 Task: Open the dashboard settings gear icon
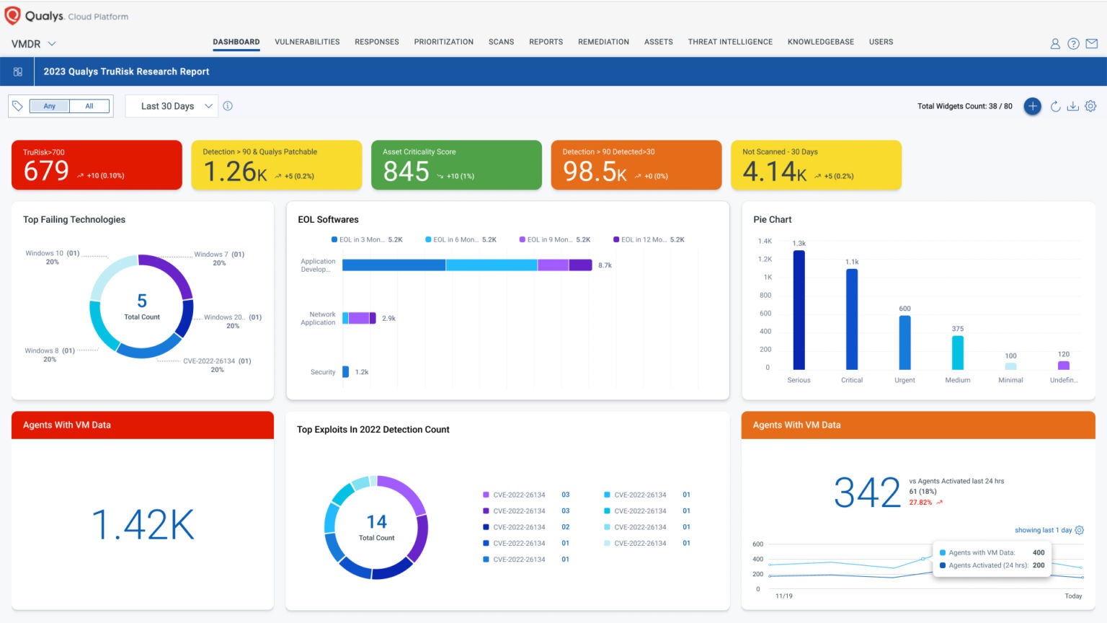[x=1090, y=106]
